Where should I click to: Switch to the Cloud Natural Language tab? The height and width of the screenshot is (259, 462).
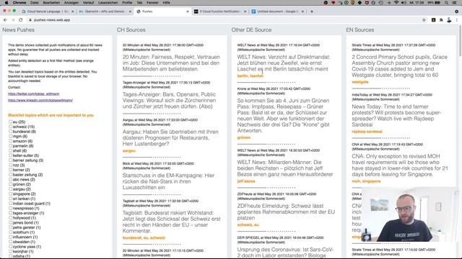tap(48, 12)
